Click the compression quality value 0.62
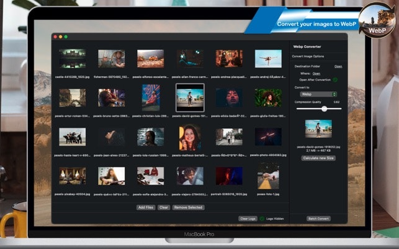Viewport: 399px width, 249px height. pyautogui.click(x=336, y=102)
